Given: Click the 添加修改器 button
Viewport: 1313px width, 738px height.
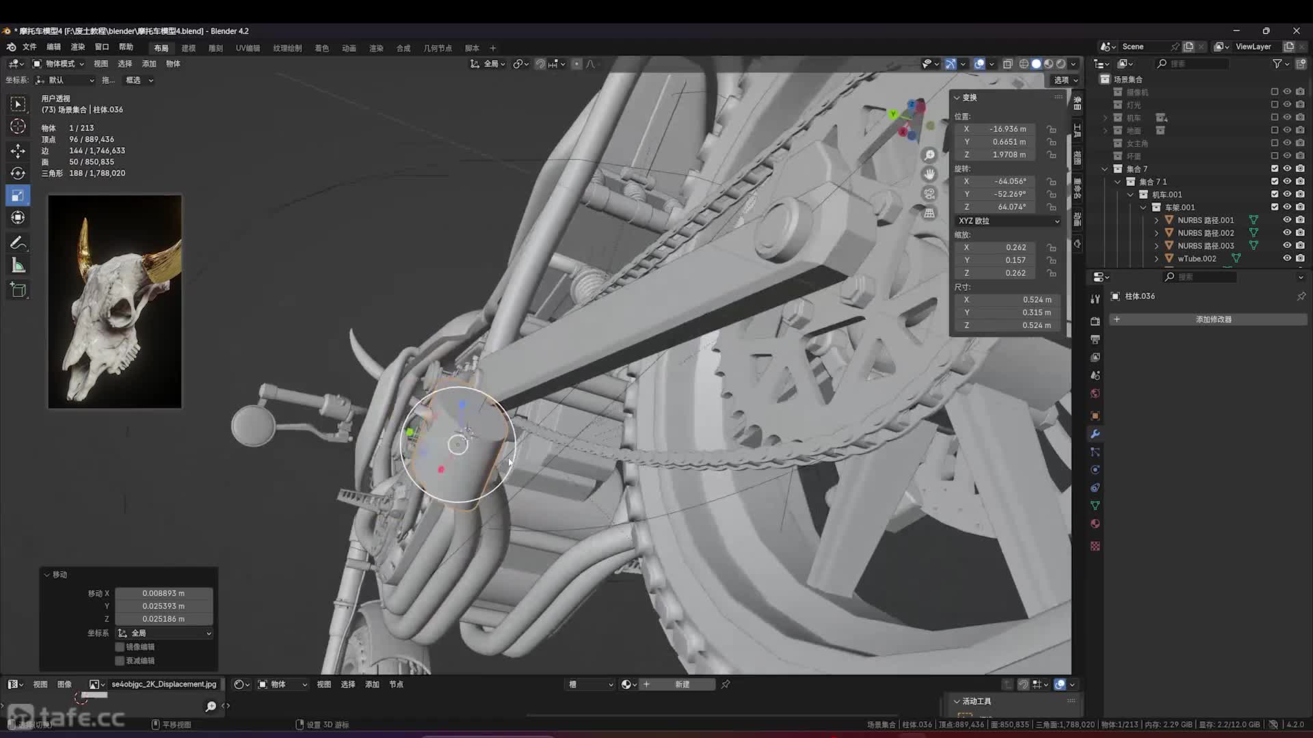Looking at the screenshot, I should coord(1208,319).
